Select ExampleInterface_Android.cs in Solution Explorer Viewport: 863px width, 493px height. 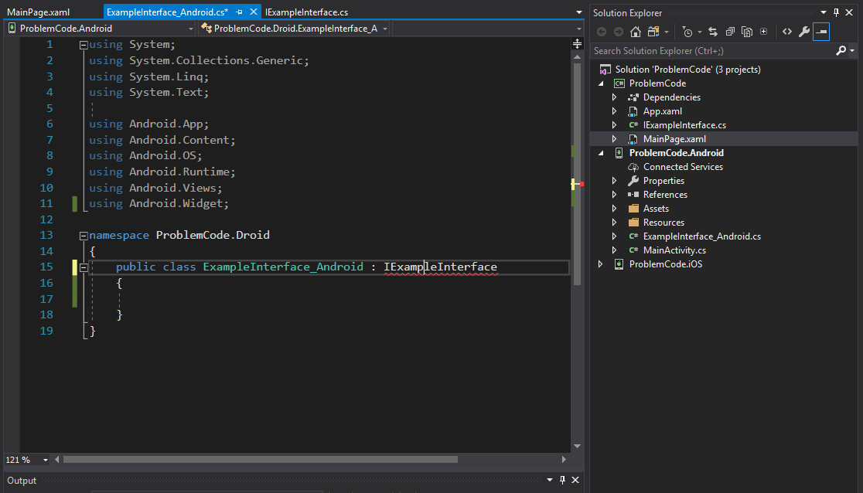point(701,236)
